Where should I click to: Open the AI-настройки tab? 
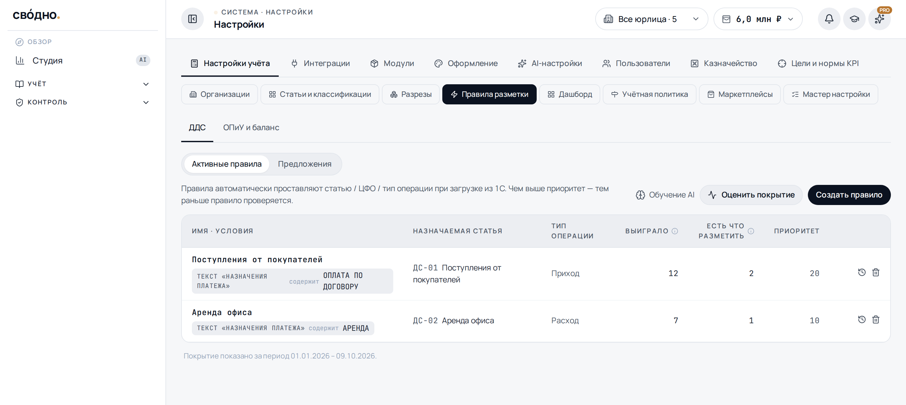[x=550, y=64]
